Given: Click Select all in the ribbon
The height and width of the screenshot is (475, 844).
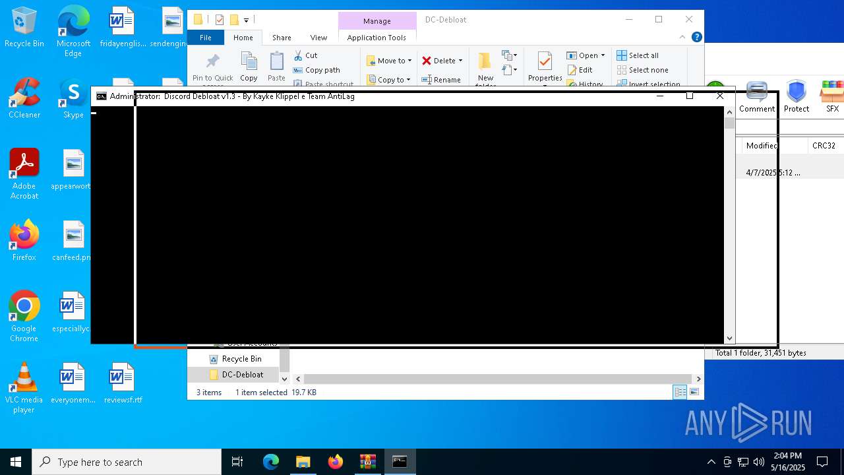Looking at the screenshot, I should [x=638, y=55].
